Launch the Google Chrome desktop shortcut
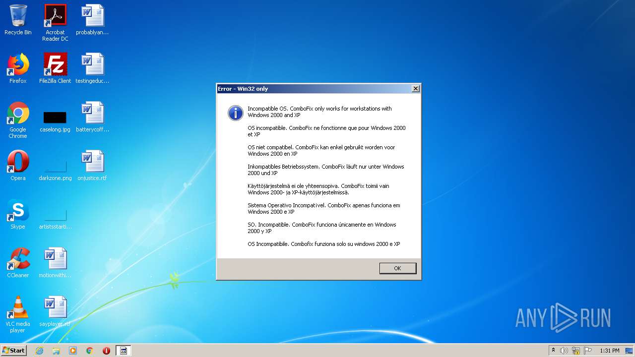The image size is (635, 357). [18, 120]
